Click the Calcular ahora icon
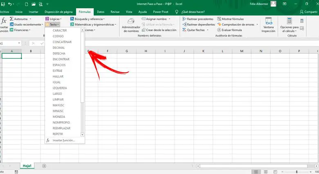 tap(302, 21)
